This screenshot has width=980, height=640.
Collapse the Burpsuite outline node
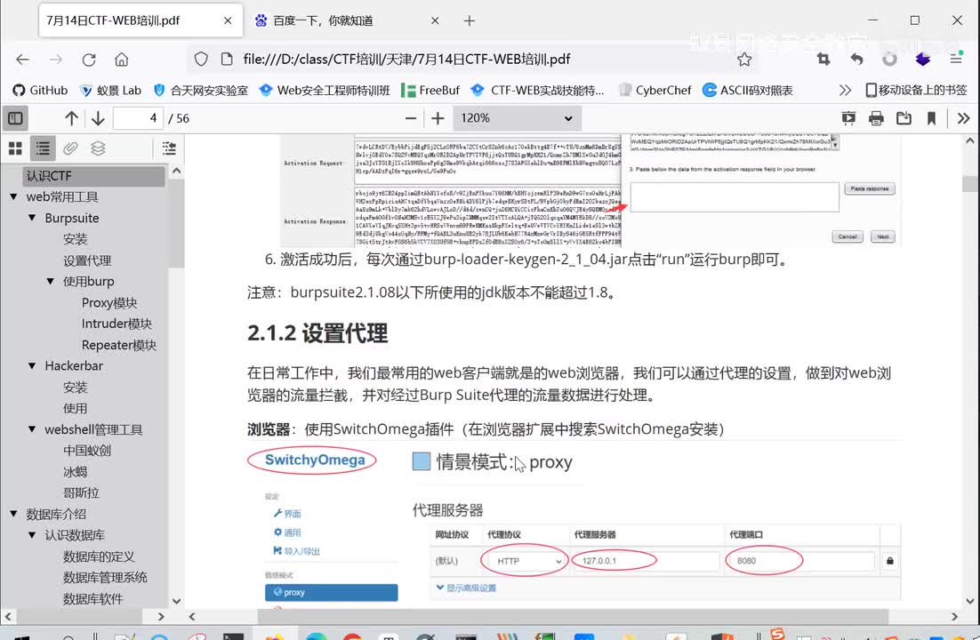tap(32, 218)
